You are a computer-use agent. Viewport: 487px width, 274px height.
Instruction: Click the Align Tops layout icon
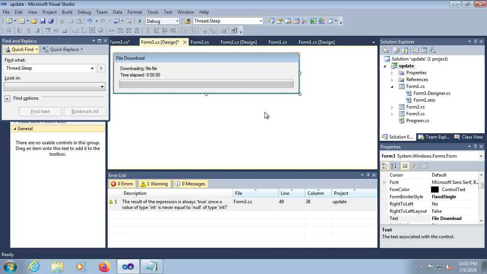pos(48,31)
